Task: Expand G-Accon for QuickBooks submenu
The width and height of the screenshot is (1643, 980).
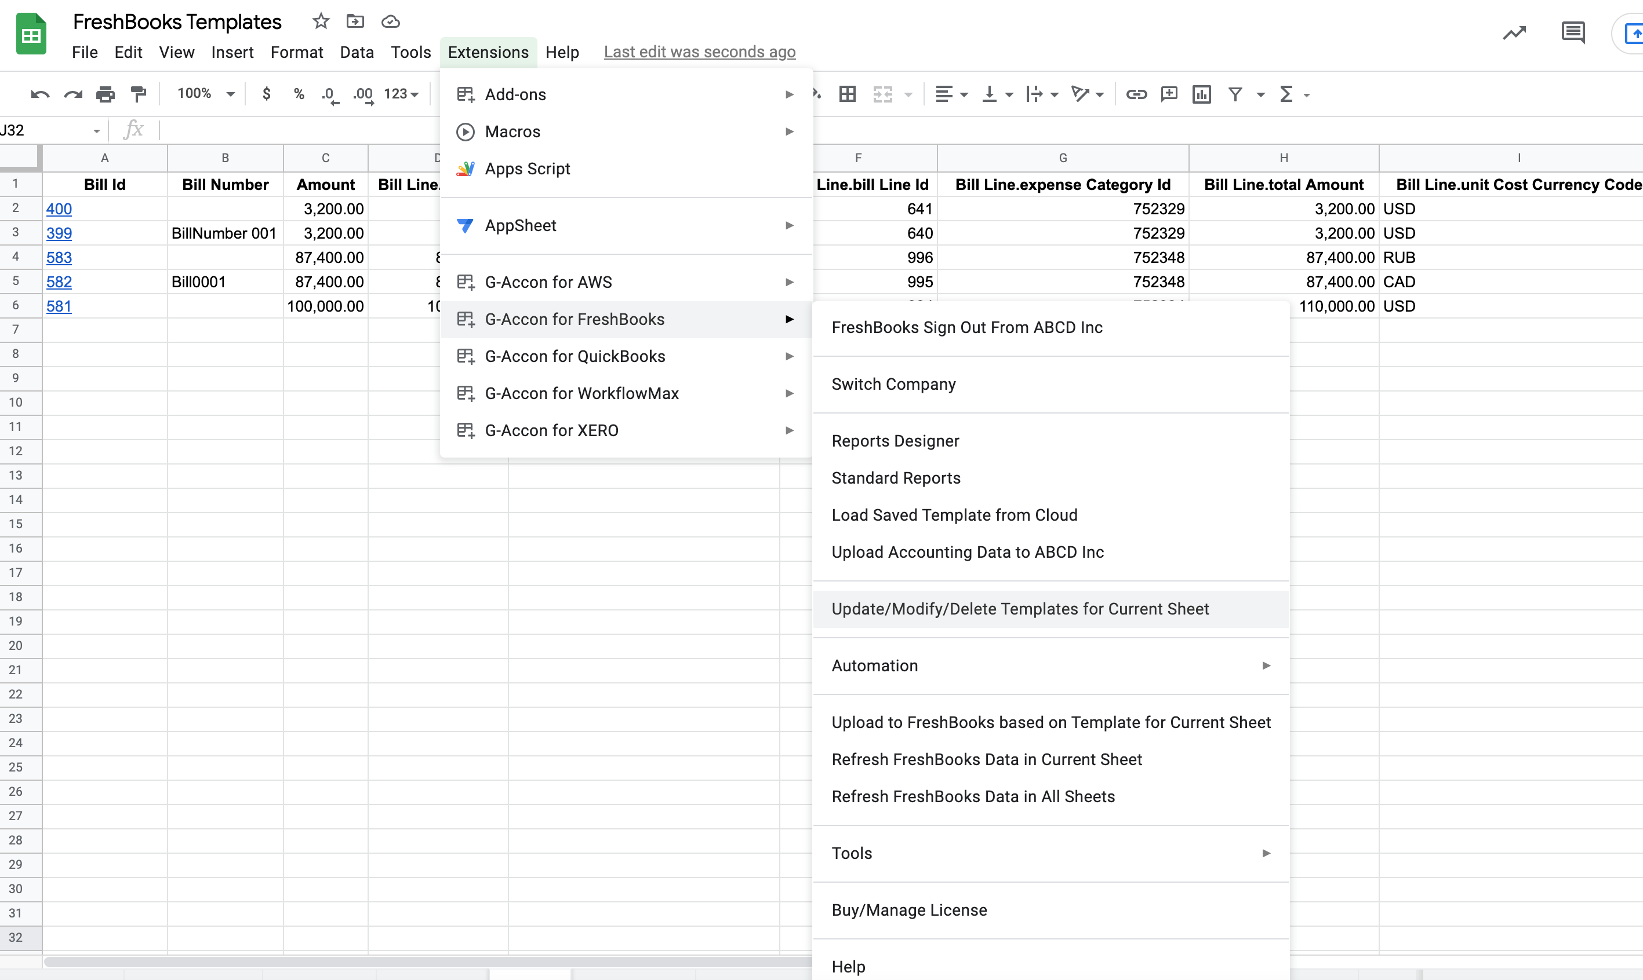Action: coord(626,356)
